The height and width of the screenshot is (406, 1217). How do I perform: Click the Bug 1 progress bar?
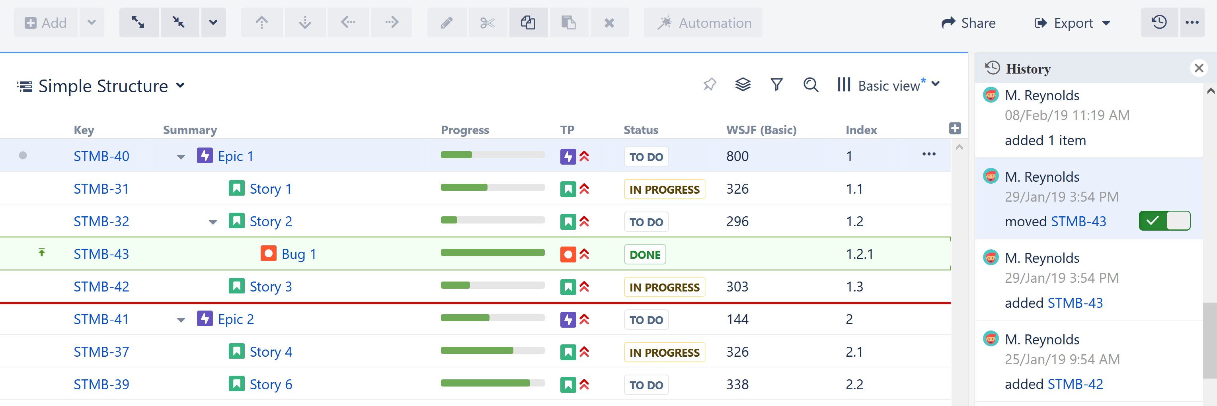[492, 253]
